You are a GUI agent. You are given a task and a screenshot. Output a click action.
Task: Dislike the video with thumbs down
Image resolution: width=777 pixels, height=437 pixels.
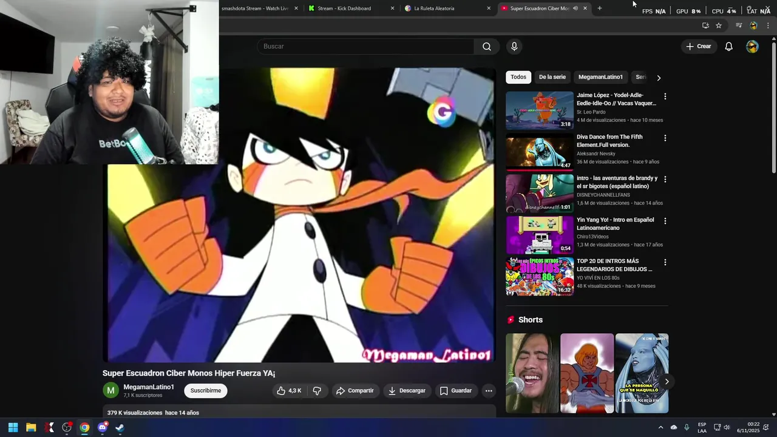[317, 391]
